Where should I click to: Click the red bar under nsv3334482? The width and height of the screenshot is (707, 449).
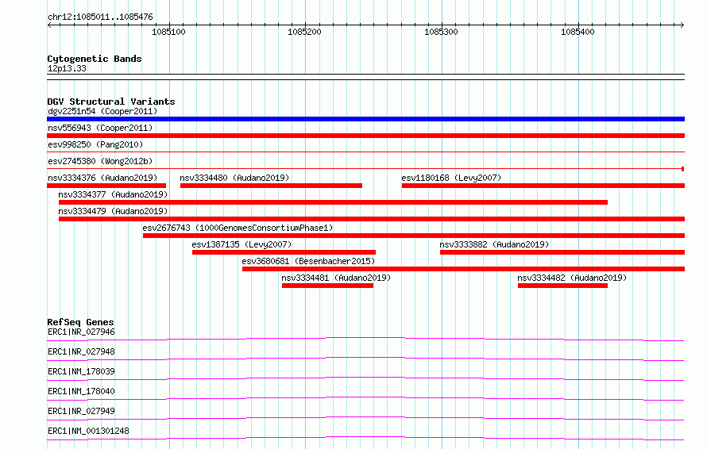pyautogui.click(x=562, y=286)
